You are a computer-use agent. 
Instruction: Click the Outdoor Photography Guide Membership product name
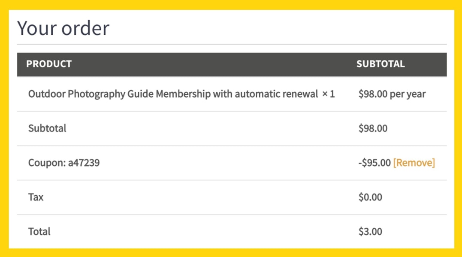pos(173,94)
